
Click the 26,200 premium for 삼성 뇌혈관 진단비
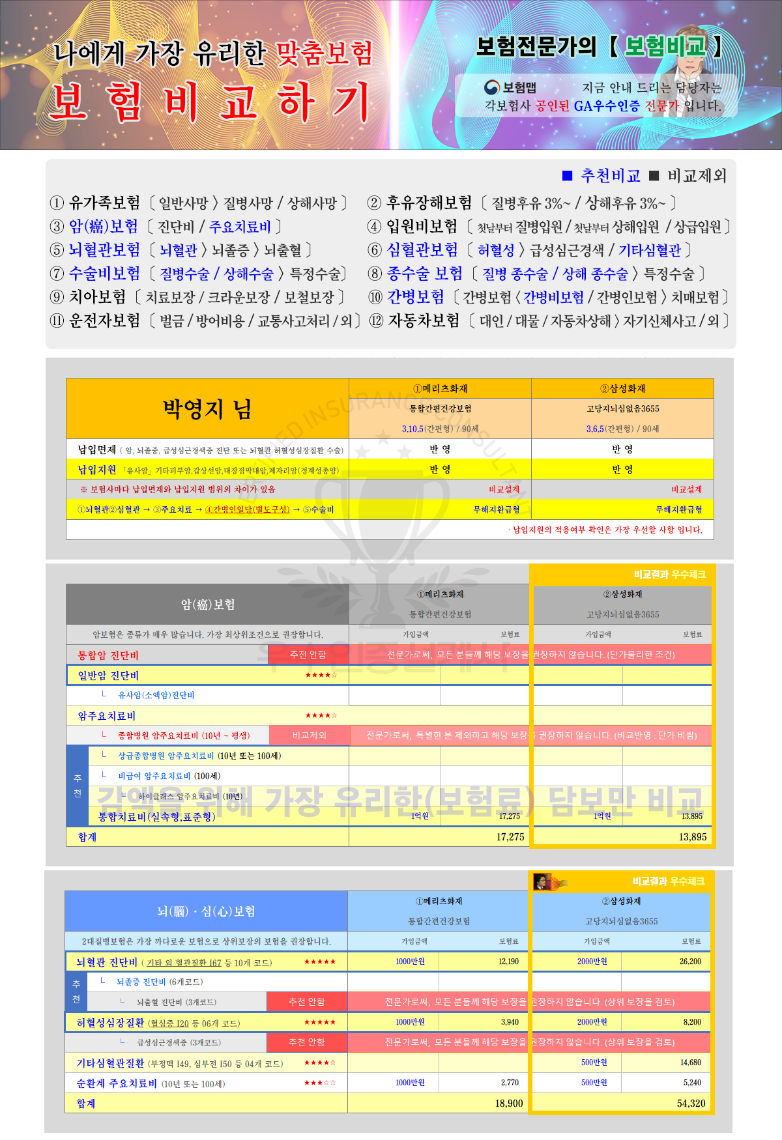click(691, 962)
